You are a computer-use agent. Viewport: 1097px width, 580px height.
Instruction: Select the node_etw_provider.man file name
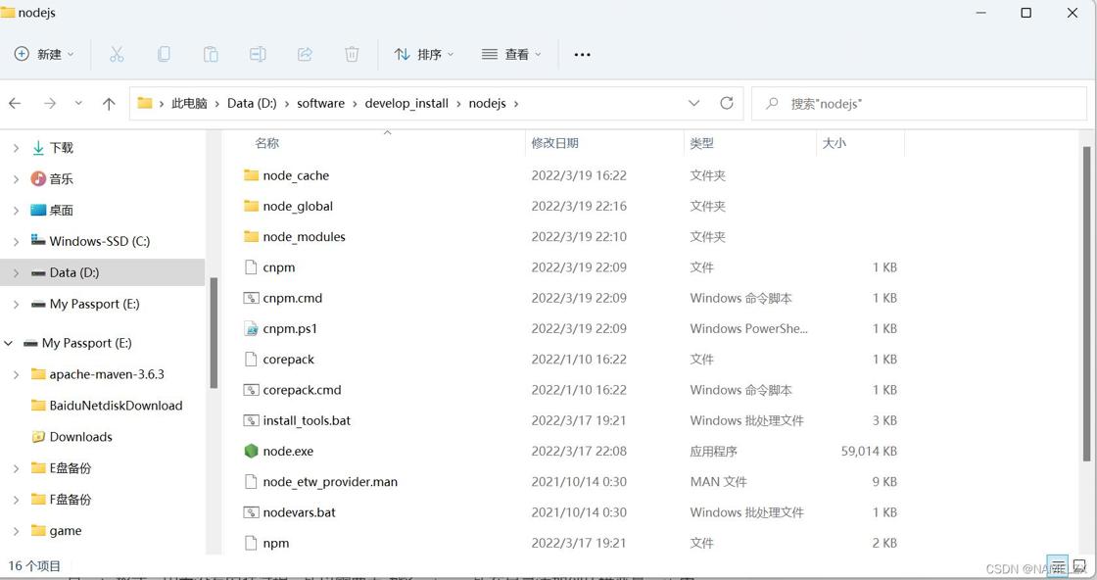coord(330,482)
